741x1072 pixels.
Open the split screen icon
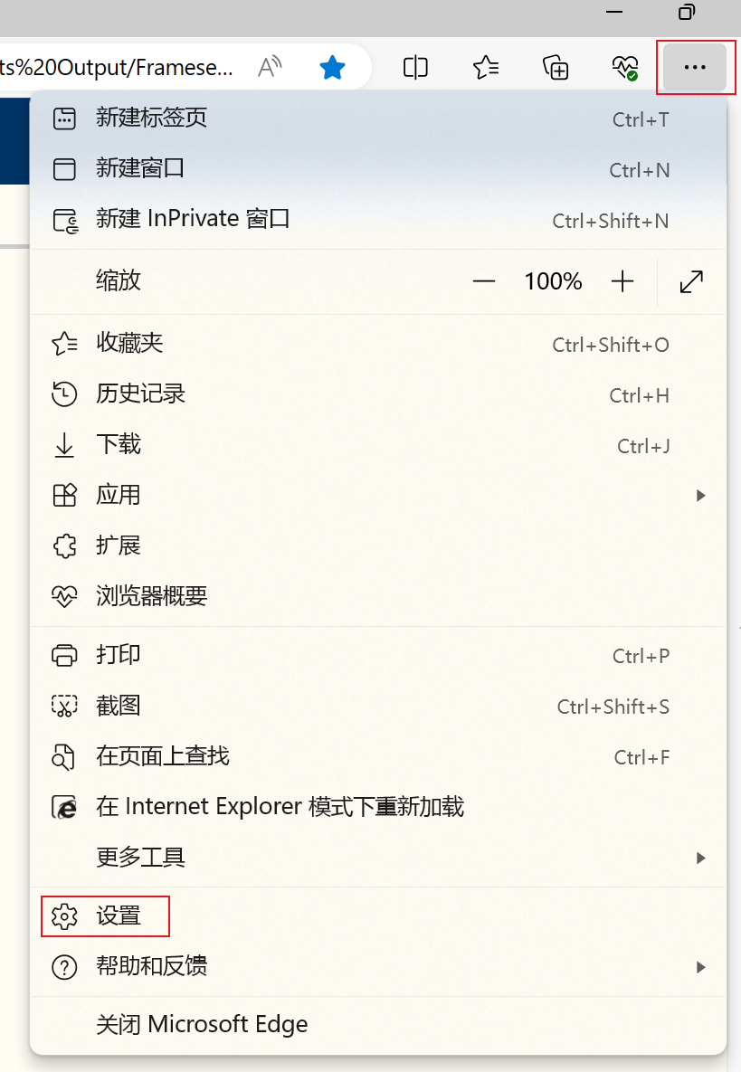pos(415,67)
